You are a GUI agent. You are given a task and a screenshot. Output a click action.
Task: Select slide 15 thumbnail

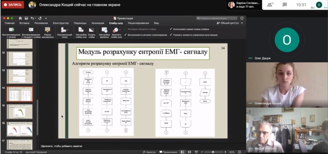point(20,112)
